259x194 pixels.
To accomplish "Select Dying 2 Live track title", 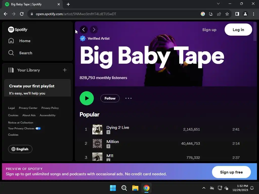I will pos(118,127).
